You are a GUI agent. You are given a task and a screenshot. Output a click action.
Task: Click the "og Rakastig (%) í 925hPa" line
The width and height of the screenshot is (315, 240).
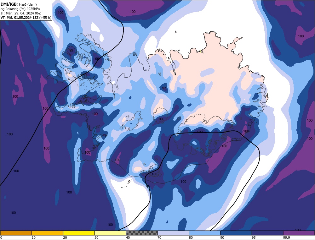click(x=20, y=9)
